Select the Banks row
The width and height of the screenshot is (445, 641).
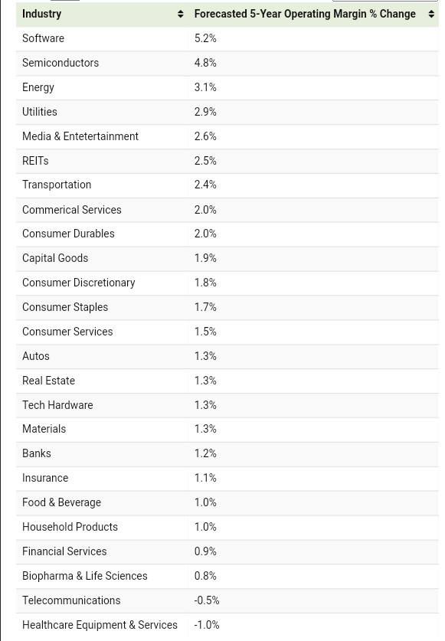(227, 454)
